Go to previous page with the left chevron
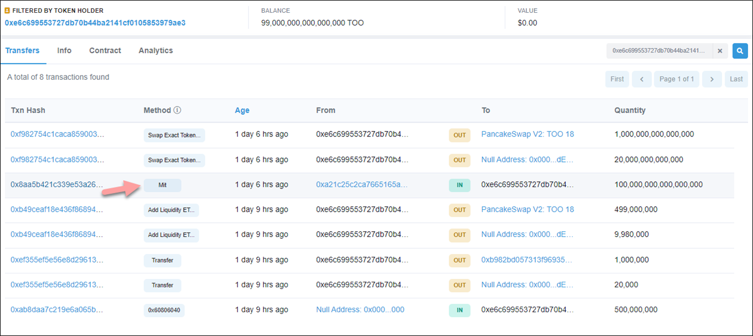The image size is (753, 336). pos(642,79)
